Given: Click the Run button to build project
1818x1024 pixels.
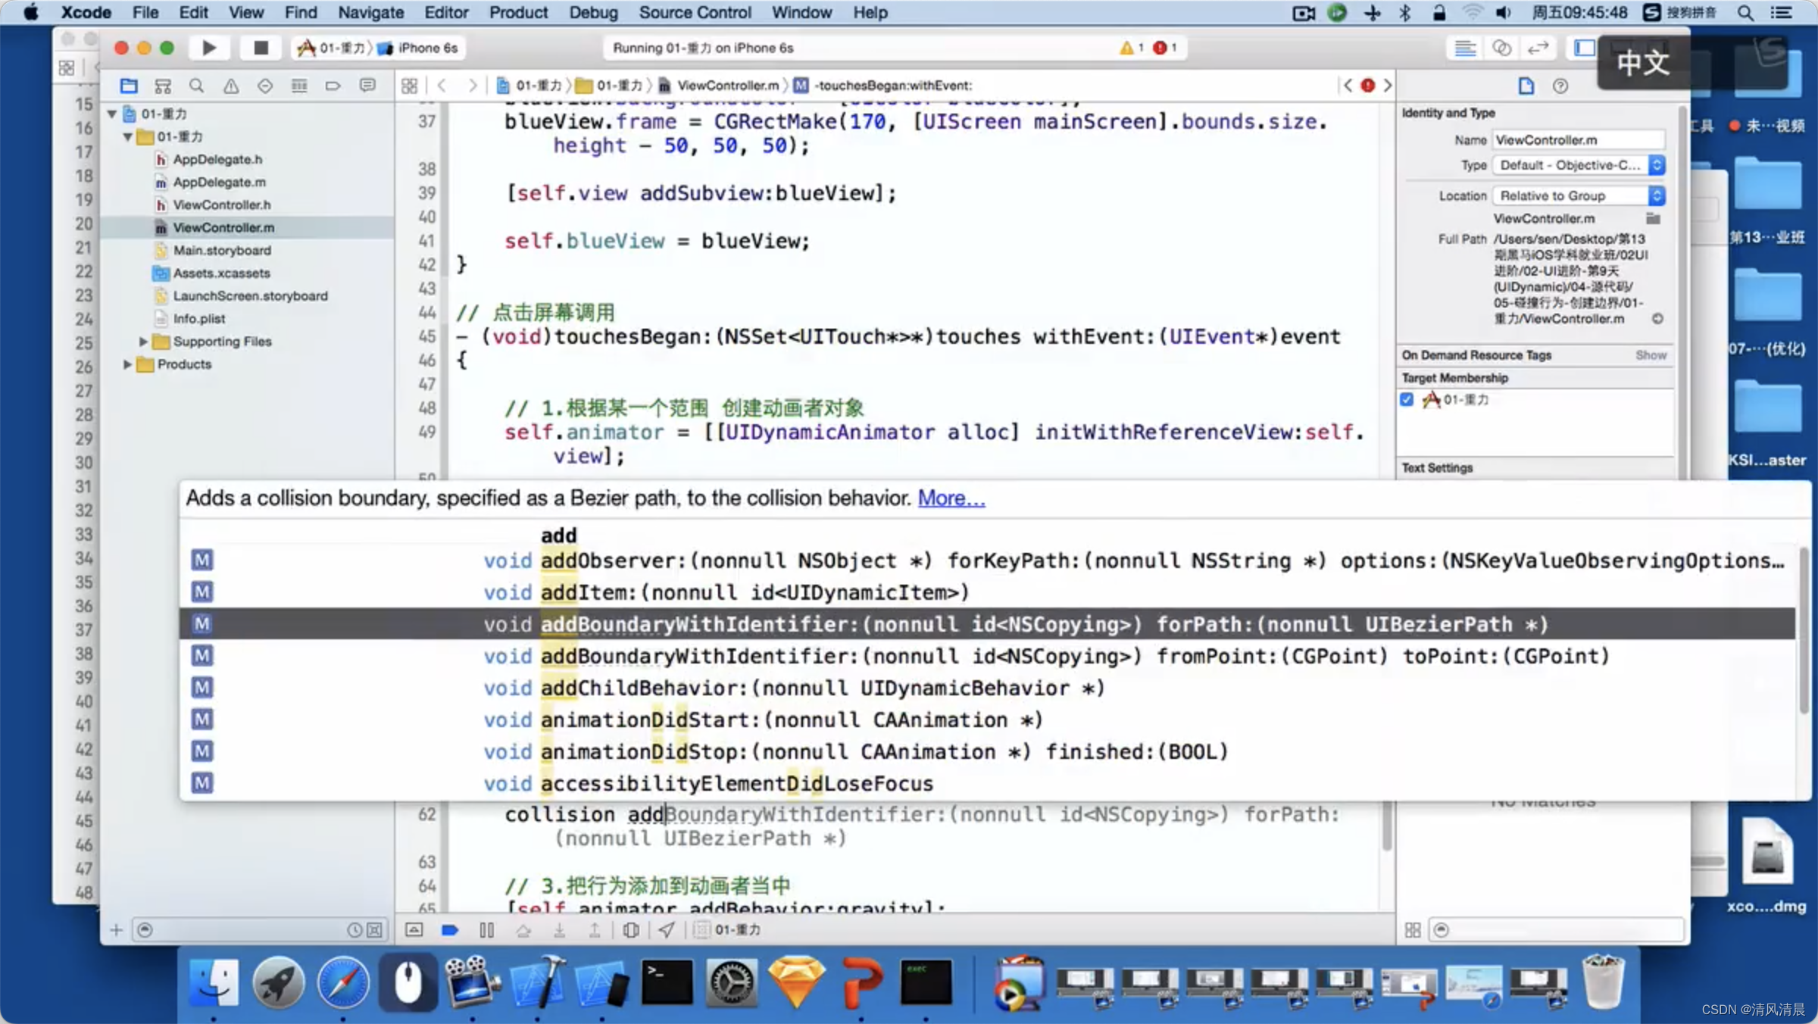Looking at the screenshot, I should pos(208,48).
